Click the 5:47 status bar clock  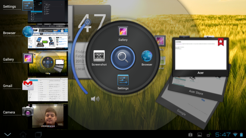(223, 134)
